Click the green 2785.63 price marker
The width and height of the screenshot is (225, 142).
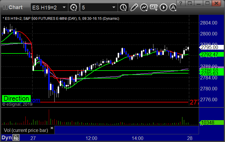(x=211, y=74)
